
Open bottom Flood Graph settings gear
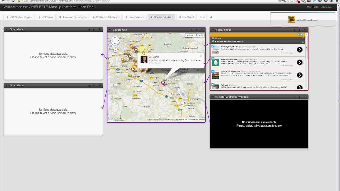100,85
